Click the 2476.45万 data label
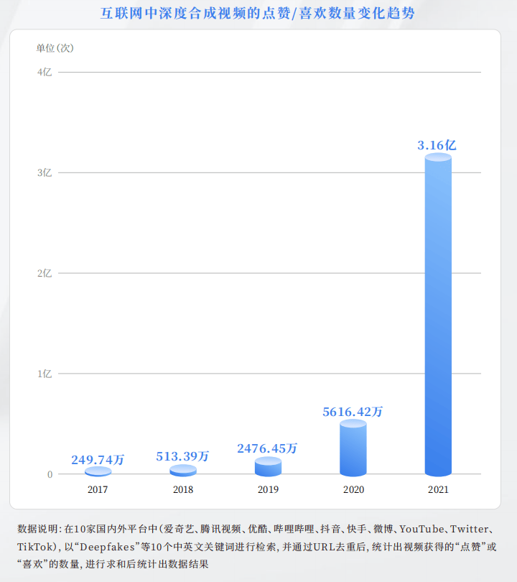This screenshot has width=517, height=582. [x=267, y=448]
